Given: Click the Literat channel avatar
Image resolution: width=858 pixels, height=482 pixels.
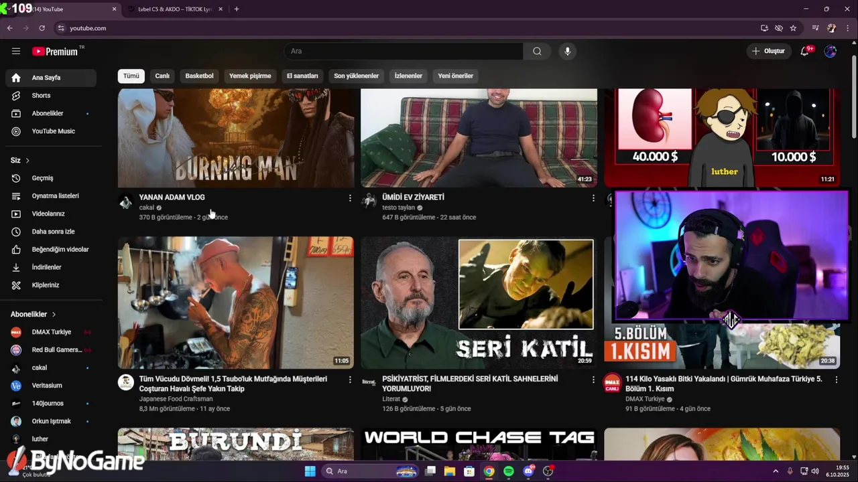Looking at the screenshot, I should click(369, 382).
